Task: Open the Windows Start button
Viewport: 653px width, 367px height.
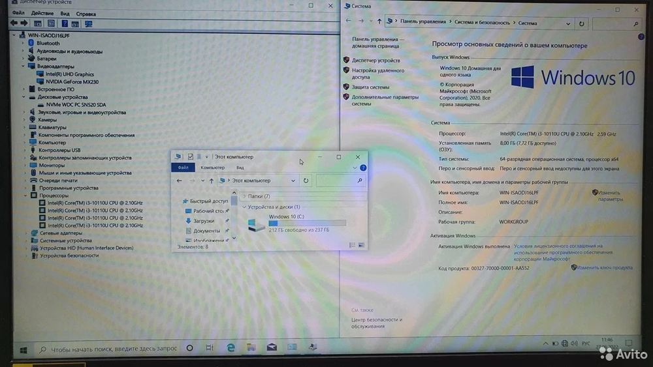Action: click(x=24, y=350)
